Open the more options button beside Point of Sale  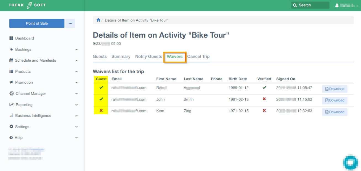pyautogui.click(x=70, y=23)
